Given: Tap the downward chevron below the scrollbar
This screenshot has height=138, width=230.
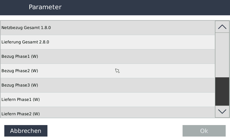Looking at the screenshot, I should pyautogui.click(x=222, y=112).
